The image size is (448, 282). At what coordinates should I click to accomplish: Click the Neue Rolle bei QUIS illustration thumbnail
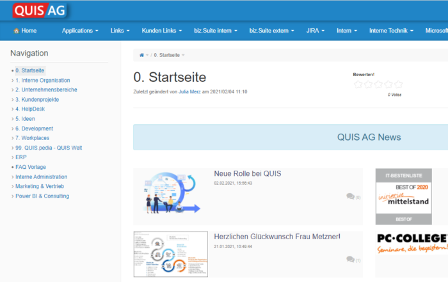point(172,192)
